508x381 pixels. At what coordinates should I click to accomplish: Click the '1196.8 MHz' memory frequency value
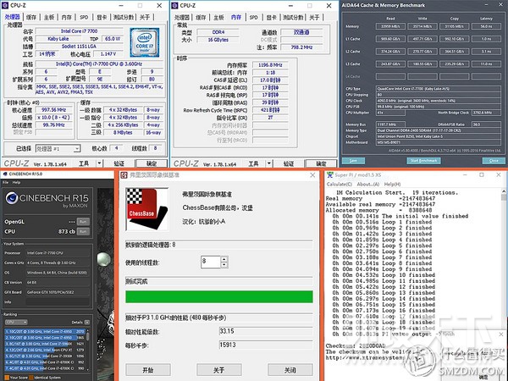[x=270, y=65]
